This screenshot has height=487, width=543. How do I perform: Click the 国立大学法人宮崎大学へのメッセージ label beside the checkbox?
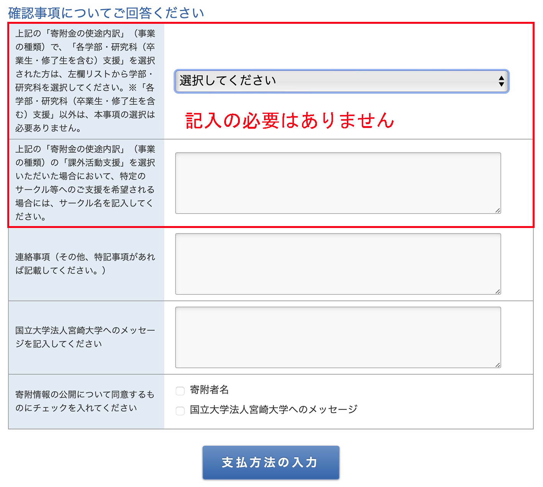point(274,410)
